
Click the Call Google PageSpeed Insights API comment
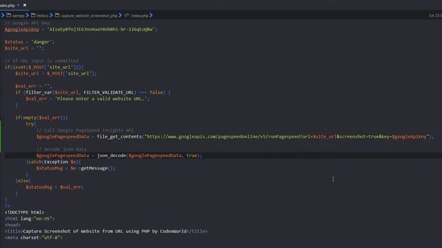(x=85, y=130)
